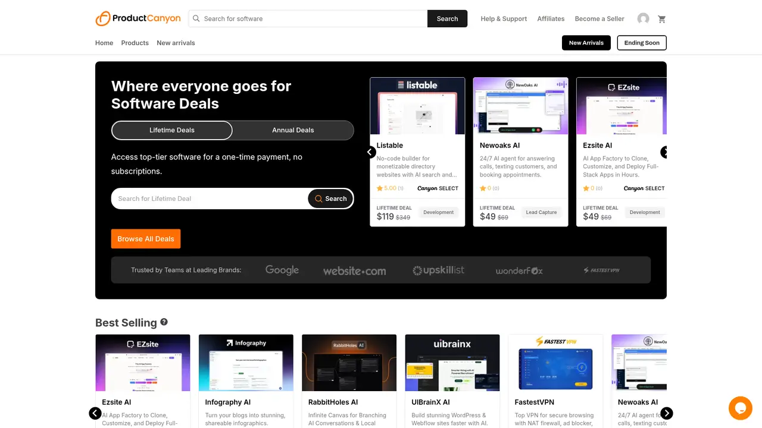
Task: Click the Best Selling help icon
Action: (164, 322)
